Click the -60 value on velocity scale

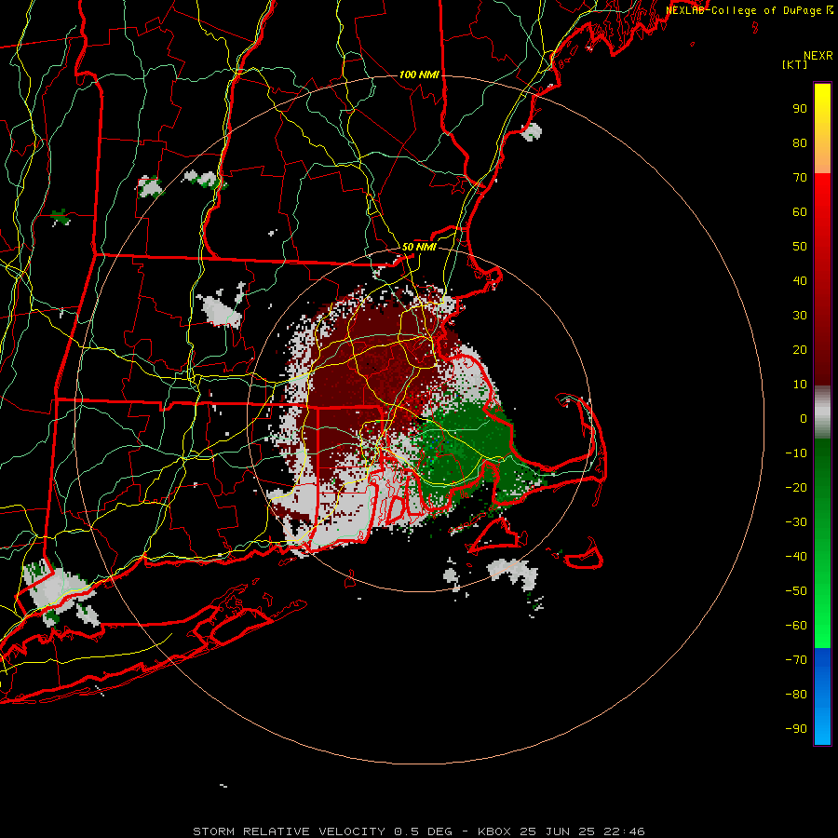[x=796, y=626]
